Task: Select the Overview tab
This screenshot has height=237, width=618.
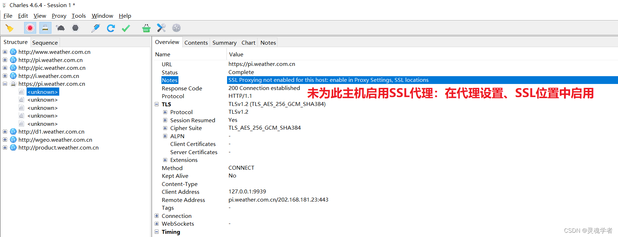Action: 167,42
